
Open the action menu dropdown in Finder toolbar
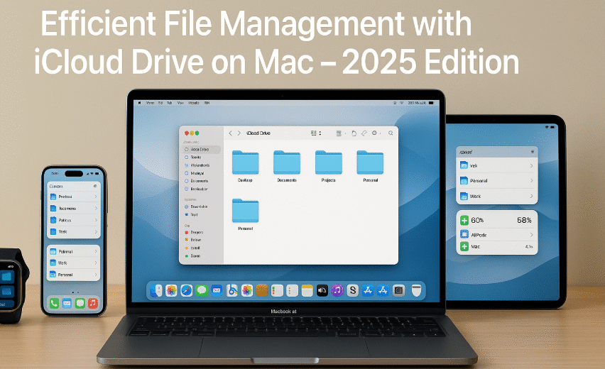[x=376, y=133]
